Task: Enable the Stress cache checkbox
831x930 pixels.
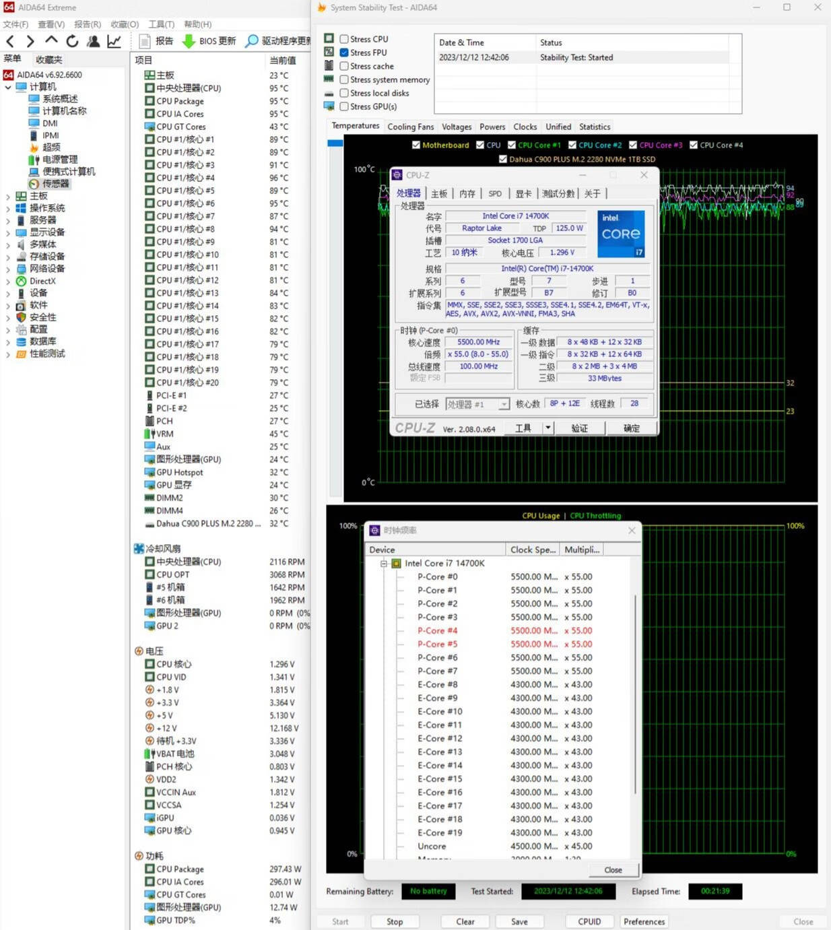Action: pos(344,66)
